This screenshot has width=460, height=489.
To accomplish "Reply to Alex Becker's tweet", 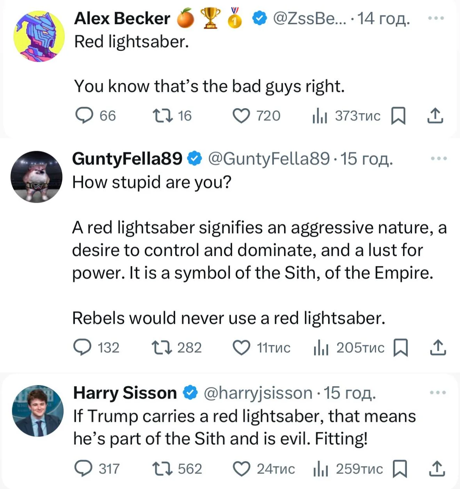I will (84, 116).
